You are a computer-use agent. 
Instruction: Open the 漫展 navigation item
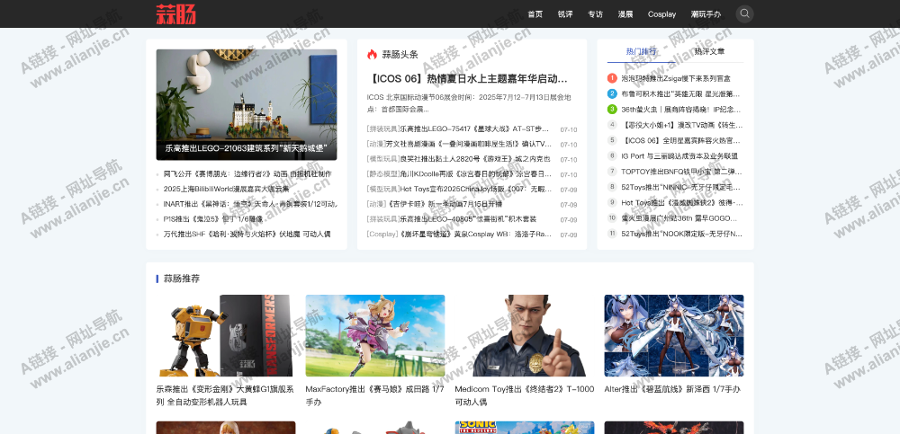pos(625,14)
